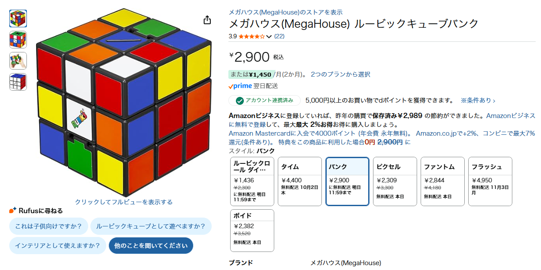Select the second thumbnail showing coin slot
Screen dimensions: 541x270
pyautogui.click(x=18, y=40)
